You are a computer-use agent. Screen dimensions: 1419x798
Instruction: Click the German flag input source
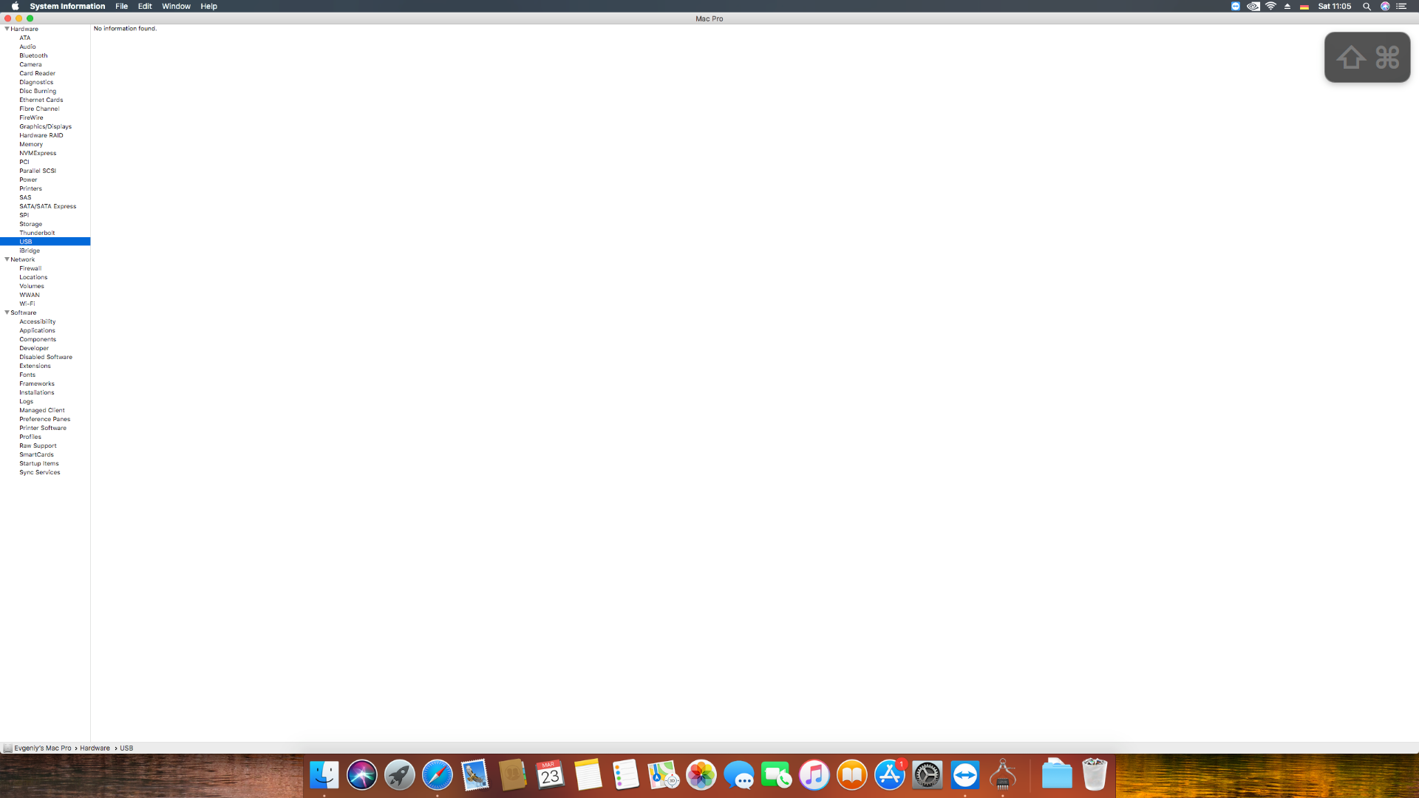tap(1304, 6)
